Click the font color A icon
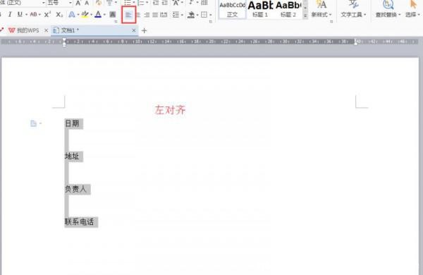The height and width of the screenshot is (275, 423). [98, 14]
